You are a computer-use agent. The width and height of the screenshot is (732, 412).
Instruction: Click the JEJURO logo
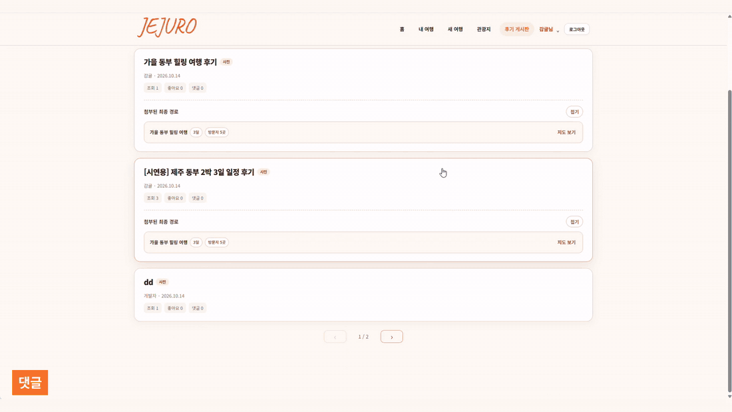point(167,27)
